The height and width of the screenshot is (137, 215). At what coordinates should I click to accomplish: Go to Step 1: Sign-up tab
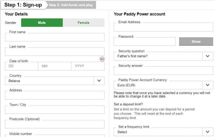point(23,5)
